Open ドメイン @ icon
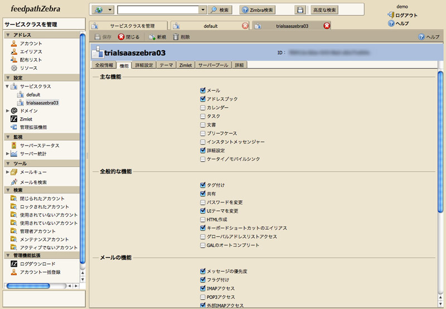 (x=14, y=110)
